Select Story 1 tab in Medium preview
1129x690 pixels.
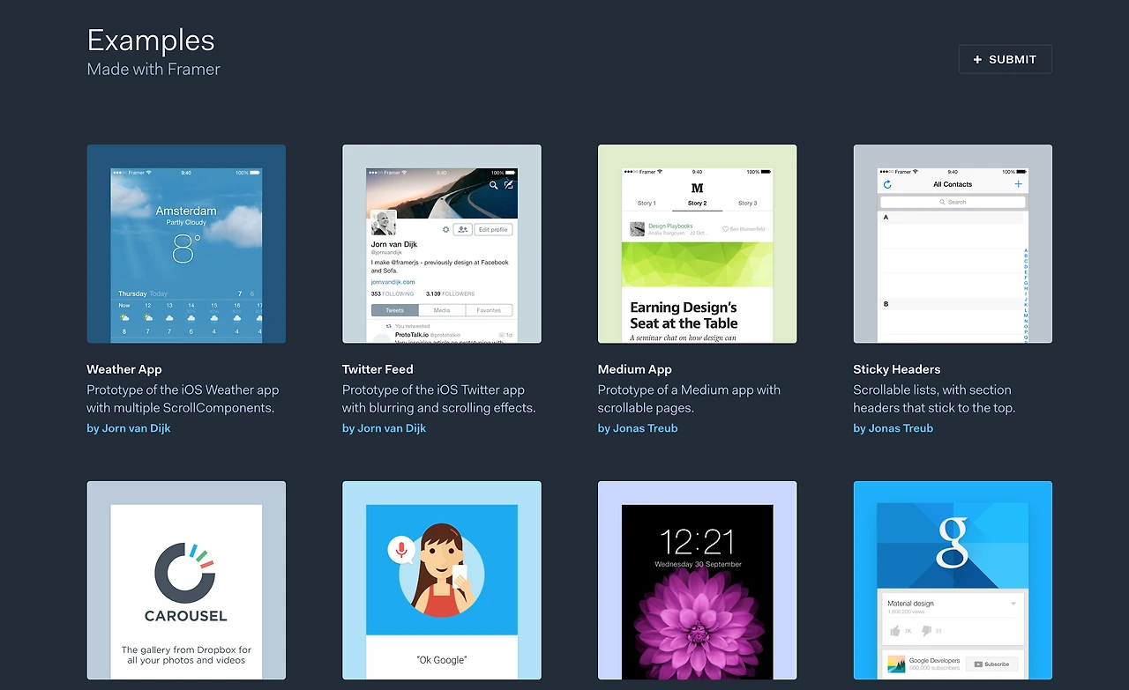647,203
